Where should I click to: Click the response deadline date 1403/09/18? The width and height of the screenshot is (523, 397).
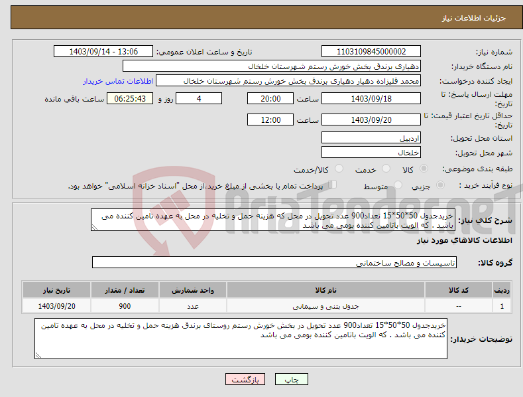pos(371,98)
